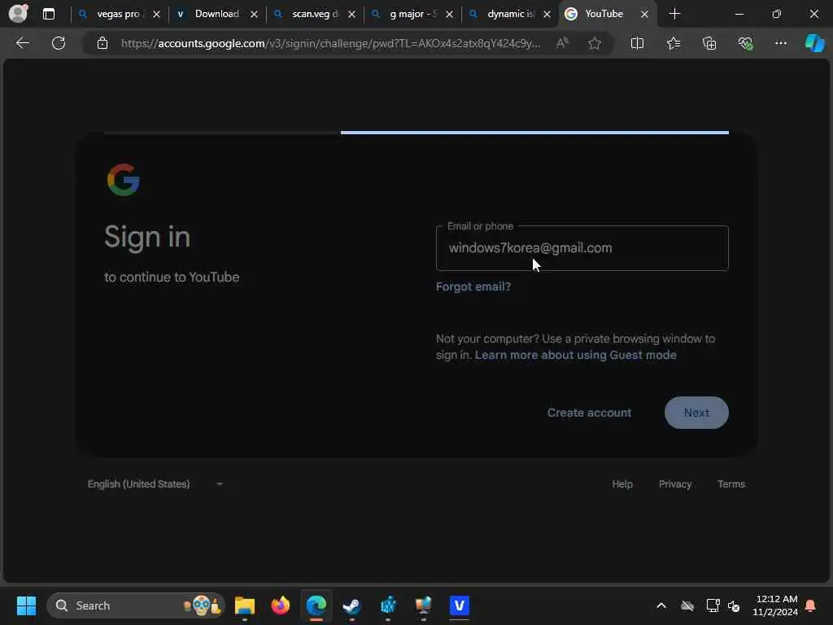
Task: Add this page to favorites star icon
Action: tap(595, 43)
